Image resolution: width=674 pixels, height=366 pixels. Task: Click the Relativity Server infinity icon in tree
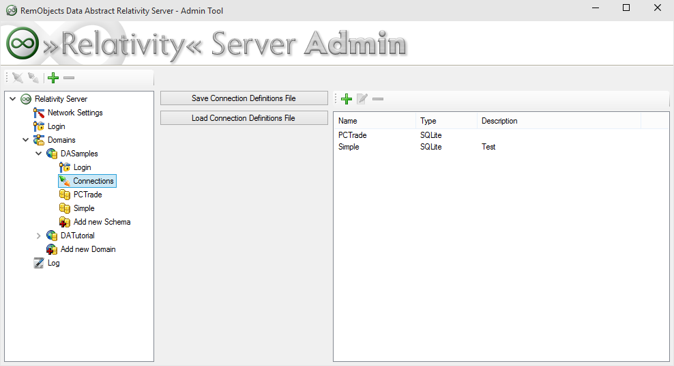click(26, 99)
